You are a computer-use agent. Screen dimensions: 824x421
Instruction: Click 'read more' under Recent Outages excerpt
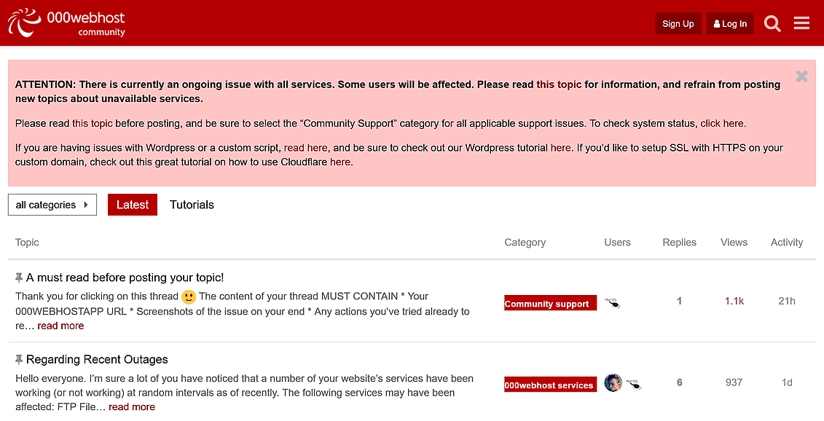pos(132,407)
